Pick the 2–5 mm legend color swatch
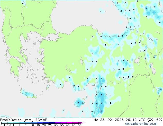Viewport: 163px width, 126px height. (x=22, y=123)
